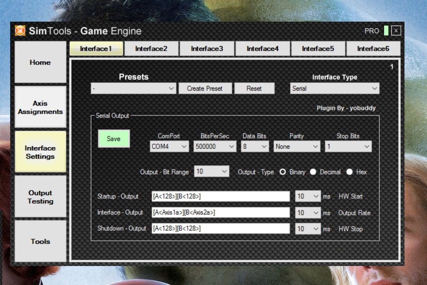Open the Interface Type Serial dropdown
The image size is (427, 285).
[x=335, y=88]
